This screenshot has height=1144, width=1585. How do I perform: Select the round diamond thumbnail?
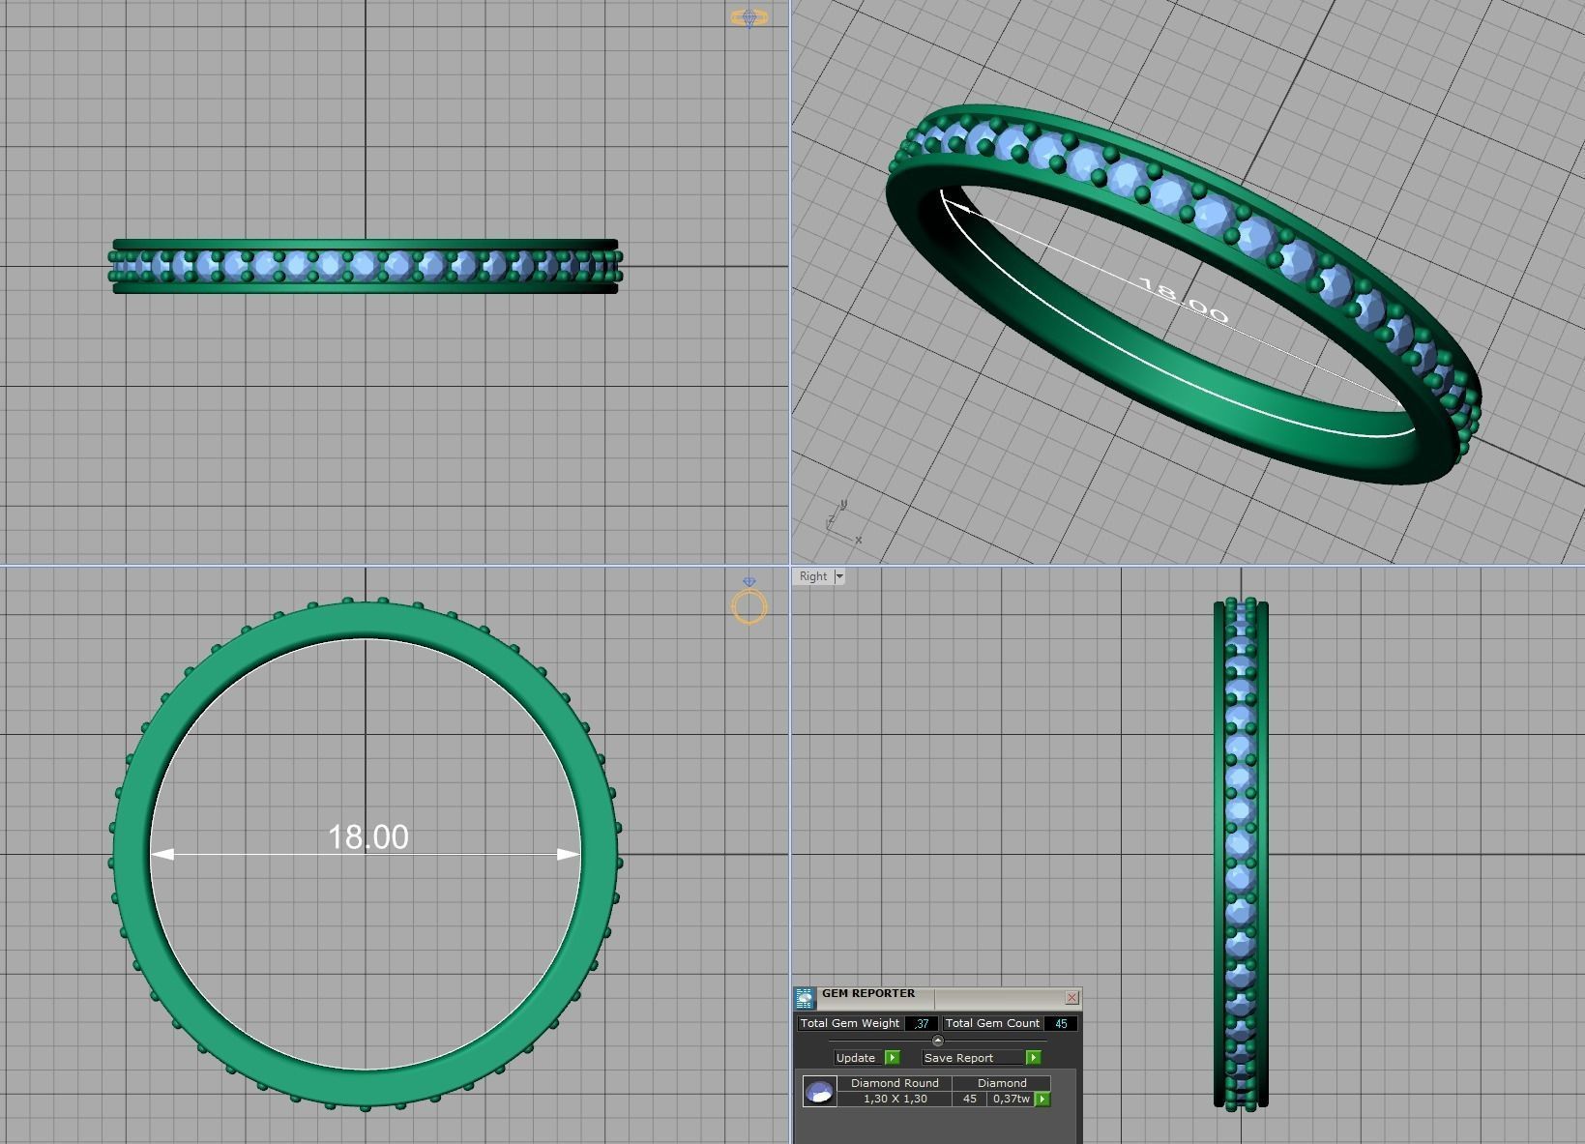click(820, 1091)
